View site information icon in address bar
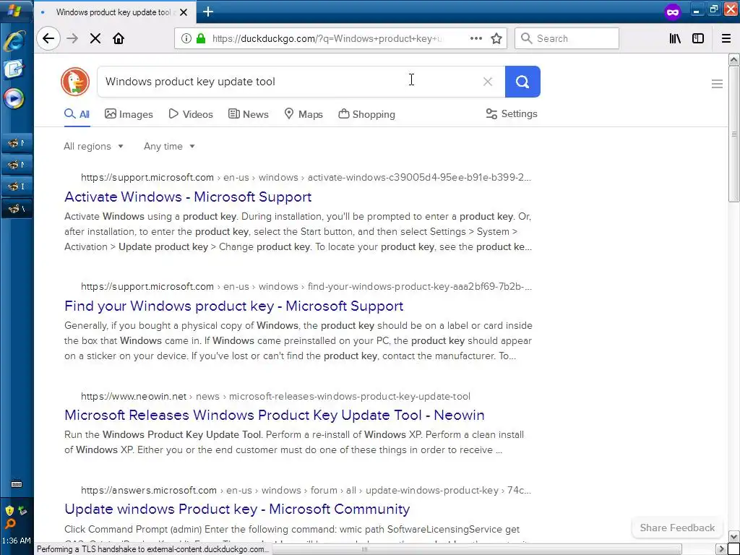 click(x=186, y=38)
